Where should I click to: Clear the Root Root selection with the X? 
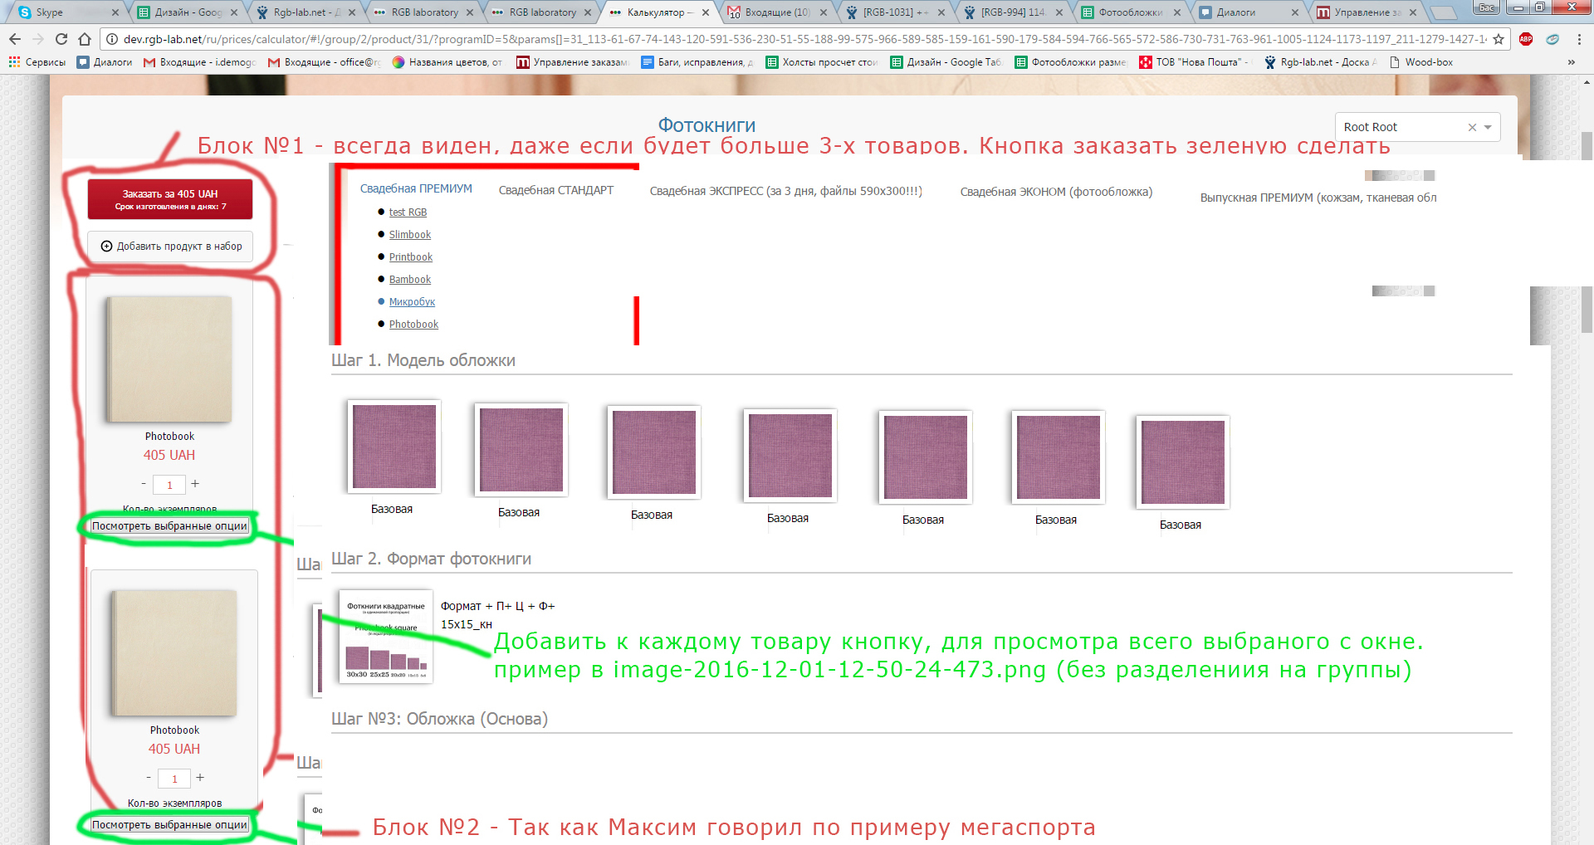(1472, 127)
